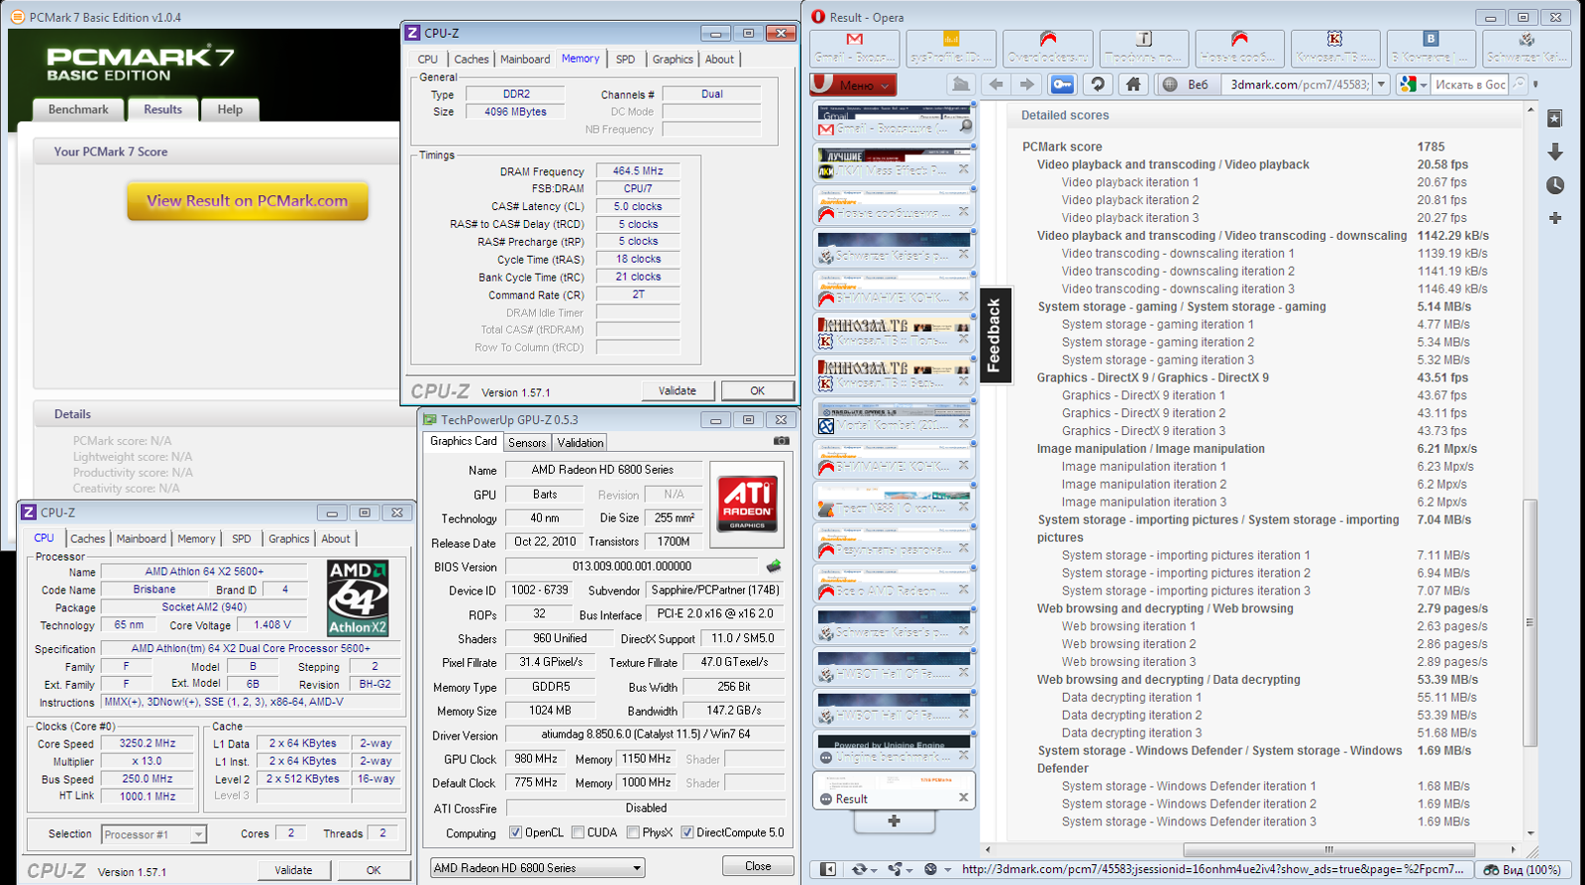Open the AMD Radeon HD 6800 Series dropdown
This screenshot has width=1585, height=885.
click(537, 868)
